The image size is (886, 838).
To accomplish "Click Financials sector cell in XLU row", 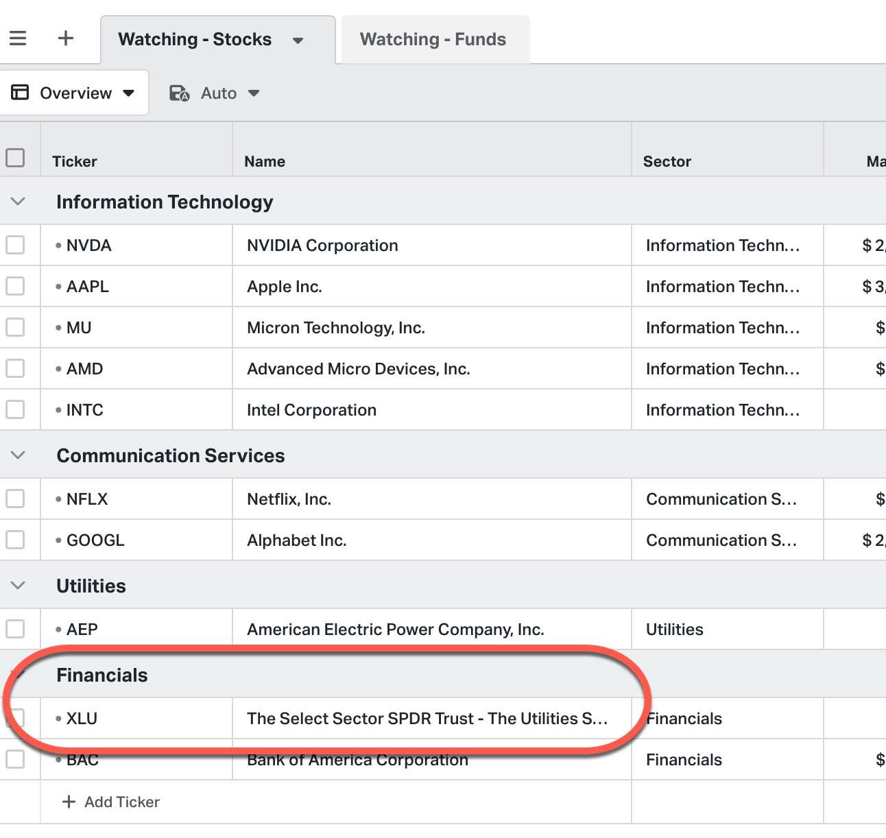I will tap(727, 719).
